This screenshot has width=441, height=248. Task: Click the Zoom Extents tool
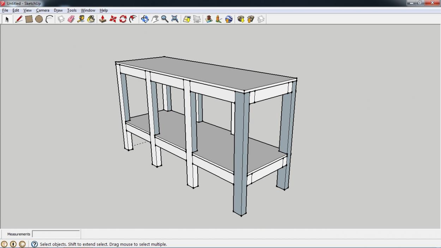click(175, 19)
